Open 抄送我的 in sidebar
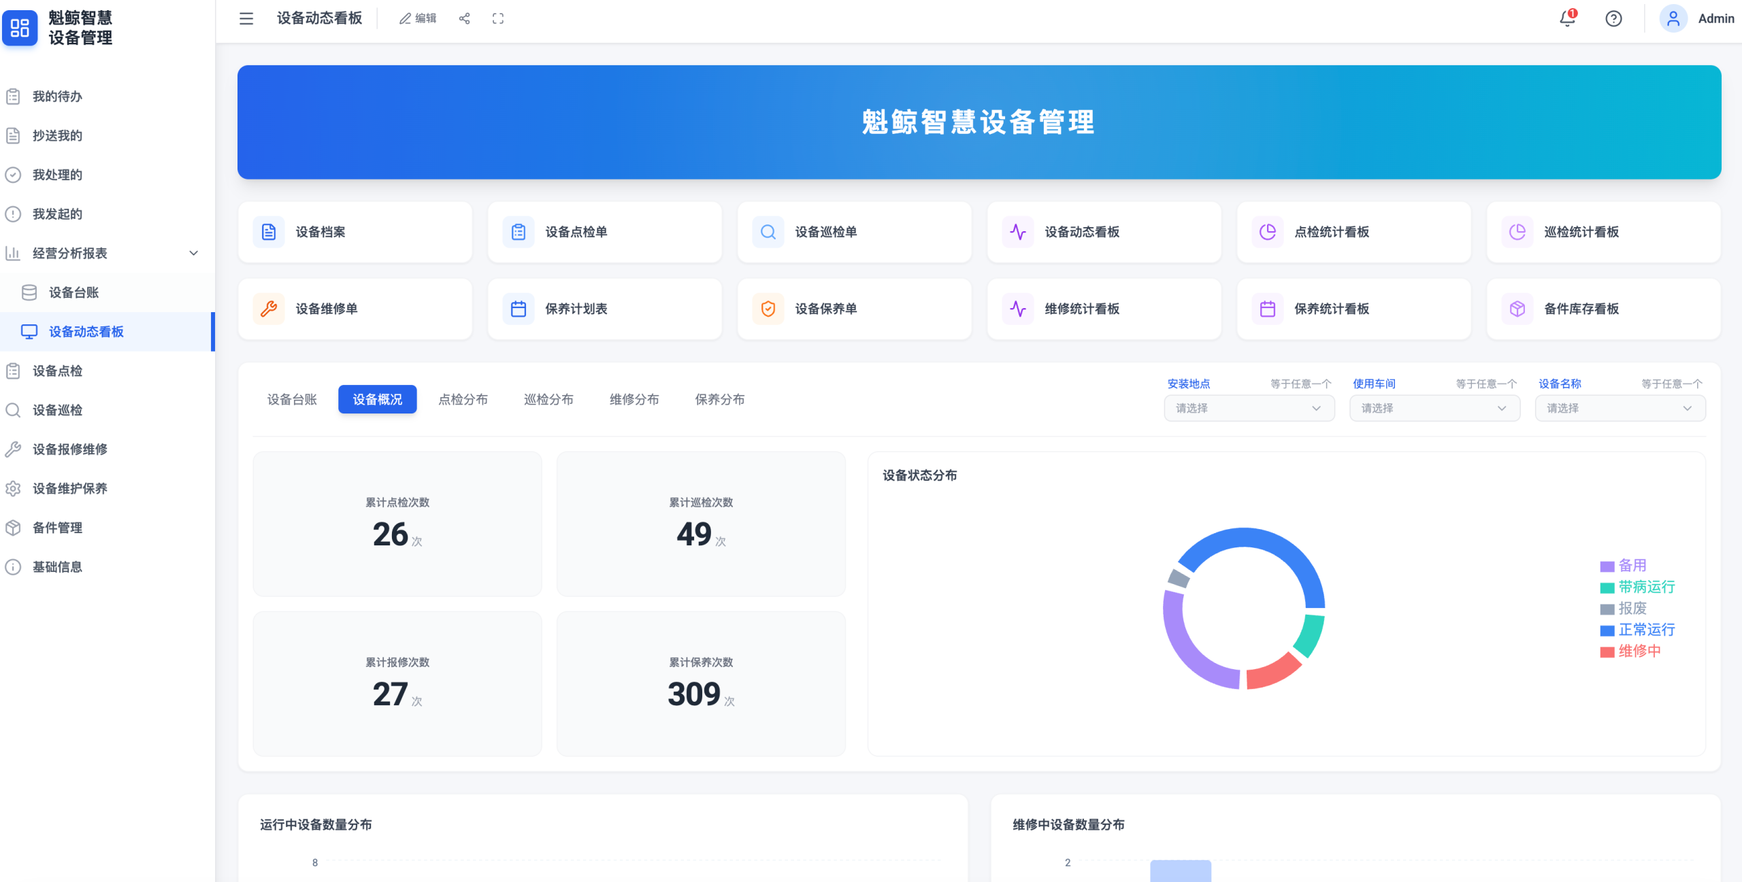Image resolution: width=1742 pixels, height=882 pixels. click(x=107, y=135)
